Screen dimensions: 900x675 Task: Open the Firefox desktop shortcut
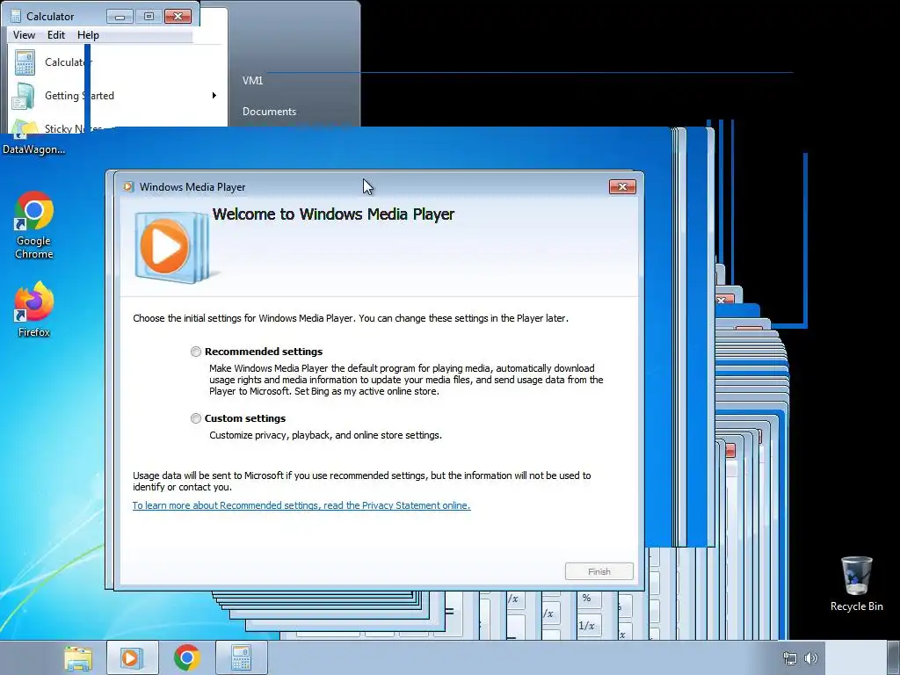coord(34,309)
